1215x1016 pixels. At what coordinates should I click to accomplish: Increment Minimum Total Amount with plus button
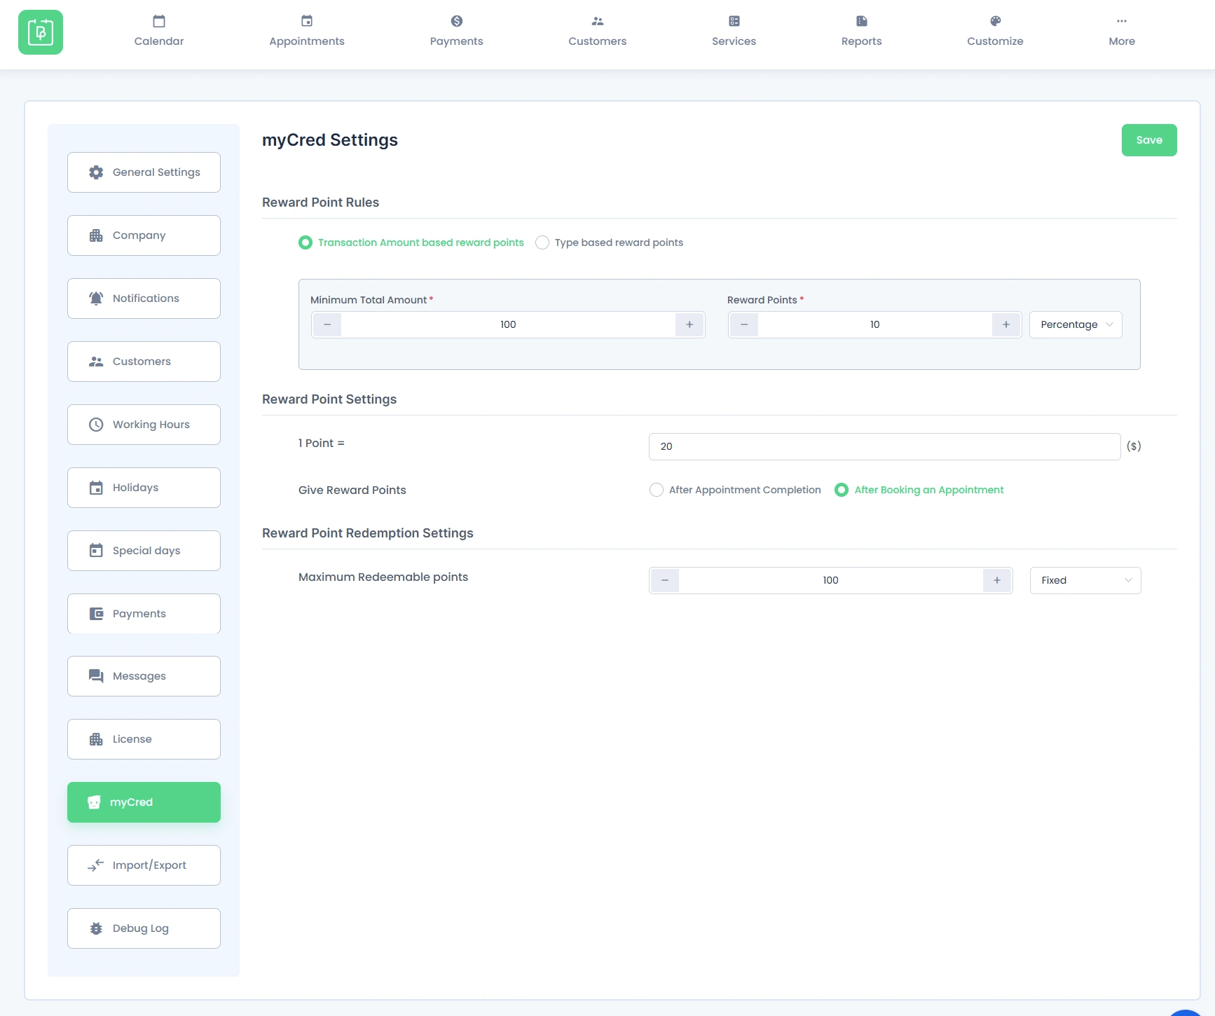689,324
